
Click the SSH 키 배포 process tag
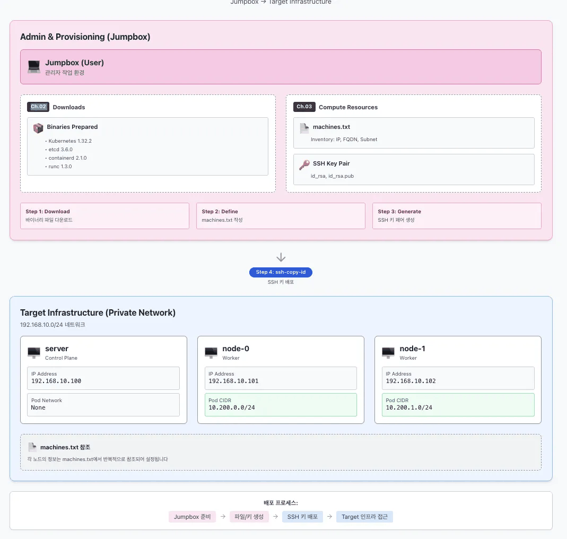point(302,517)
